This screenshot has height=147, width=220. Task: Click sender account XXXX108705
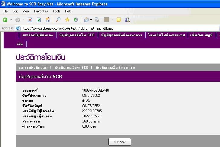click(92, 111)
